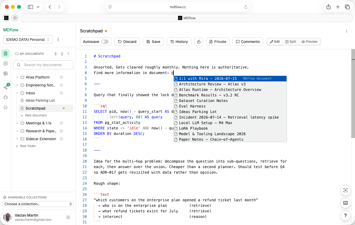Expand the Engineering Notes folder
The width and height of the screenshot is (355, 225).
click(17, 85)
